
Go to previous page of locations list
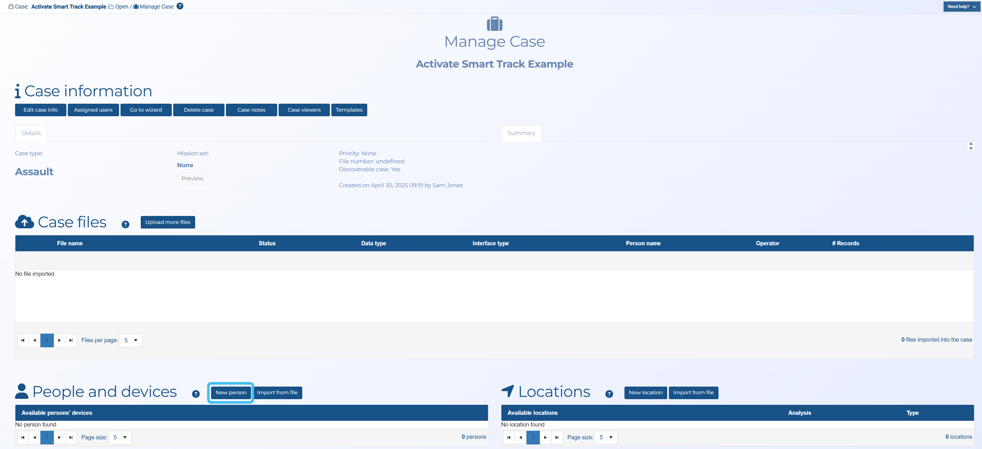point(520,437)
